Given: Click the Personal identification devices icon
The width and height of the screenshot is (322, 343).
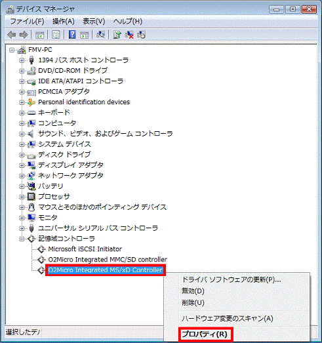Looking at the screenshot, I should click(31, 102).
